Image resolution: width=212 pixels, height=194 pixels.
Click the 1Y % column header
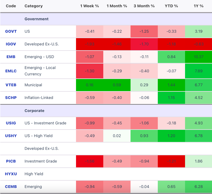click(x=198, y=6)
